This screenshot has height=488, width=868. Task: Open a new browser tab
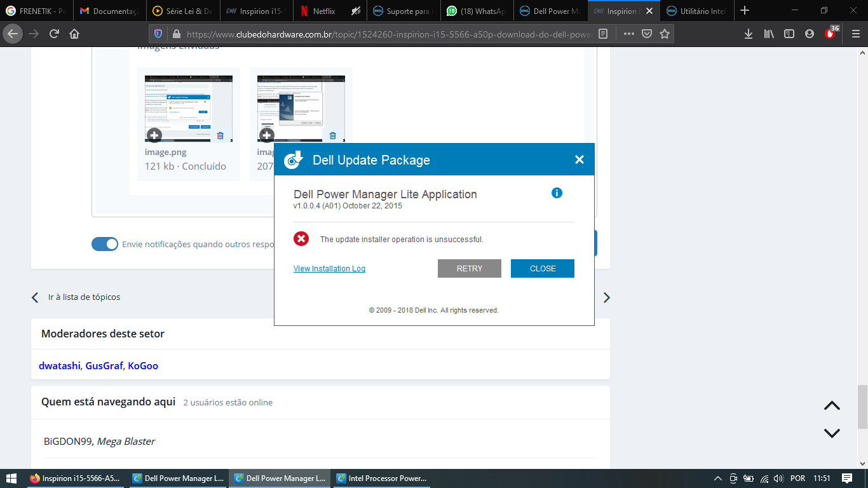[745, 11]
